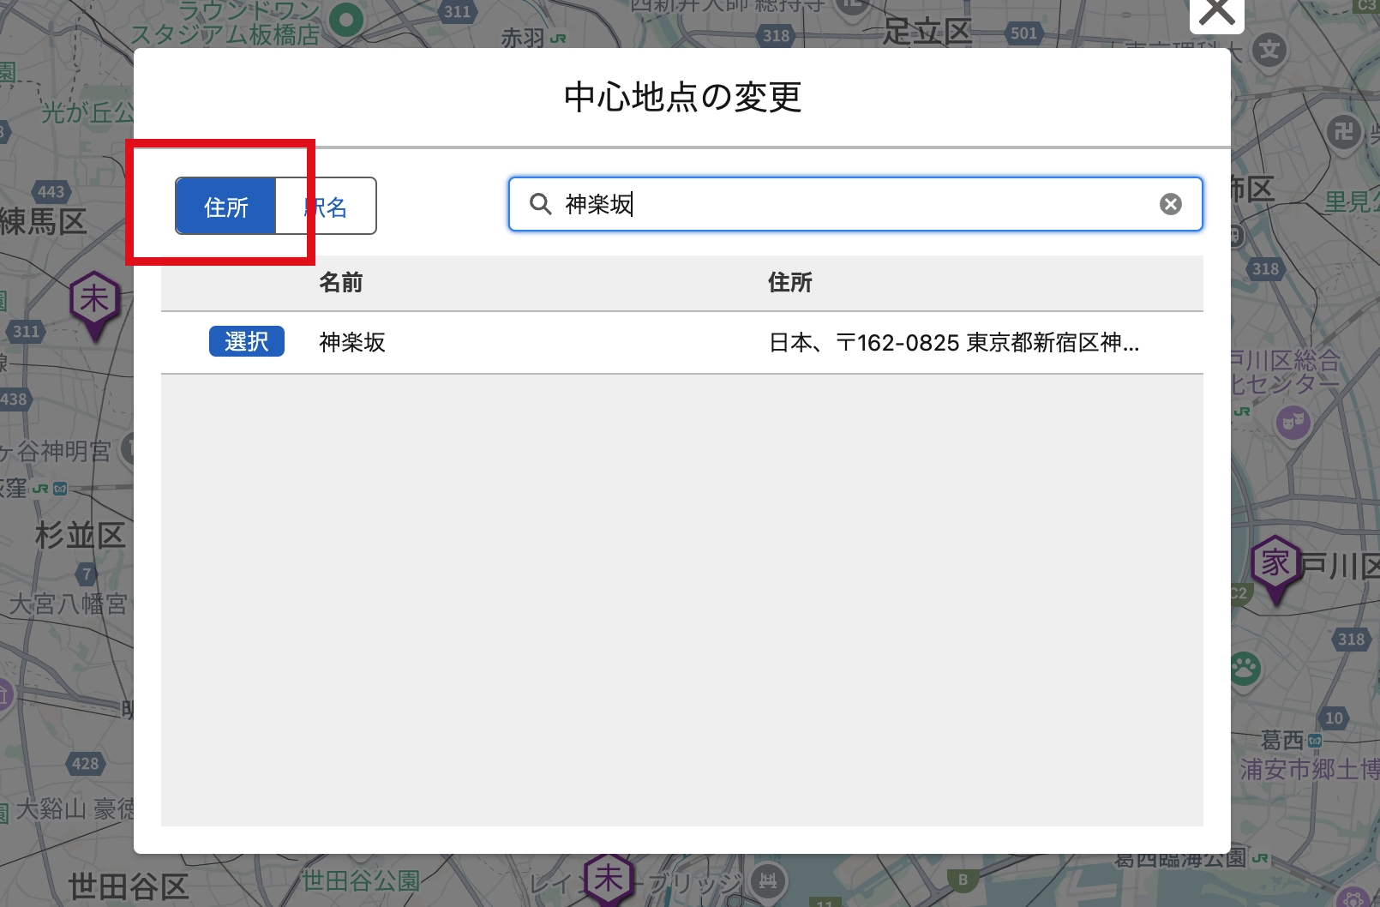This screenshot has height=907, width=1380.
Task: Click the green paw print map icon
Action: pyautogui.click(x=1245, y=668)
